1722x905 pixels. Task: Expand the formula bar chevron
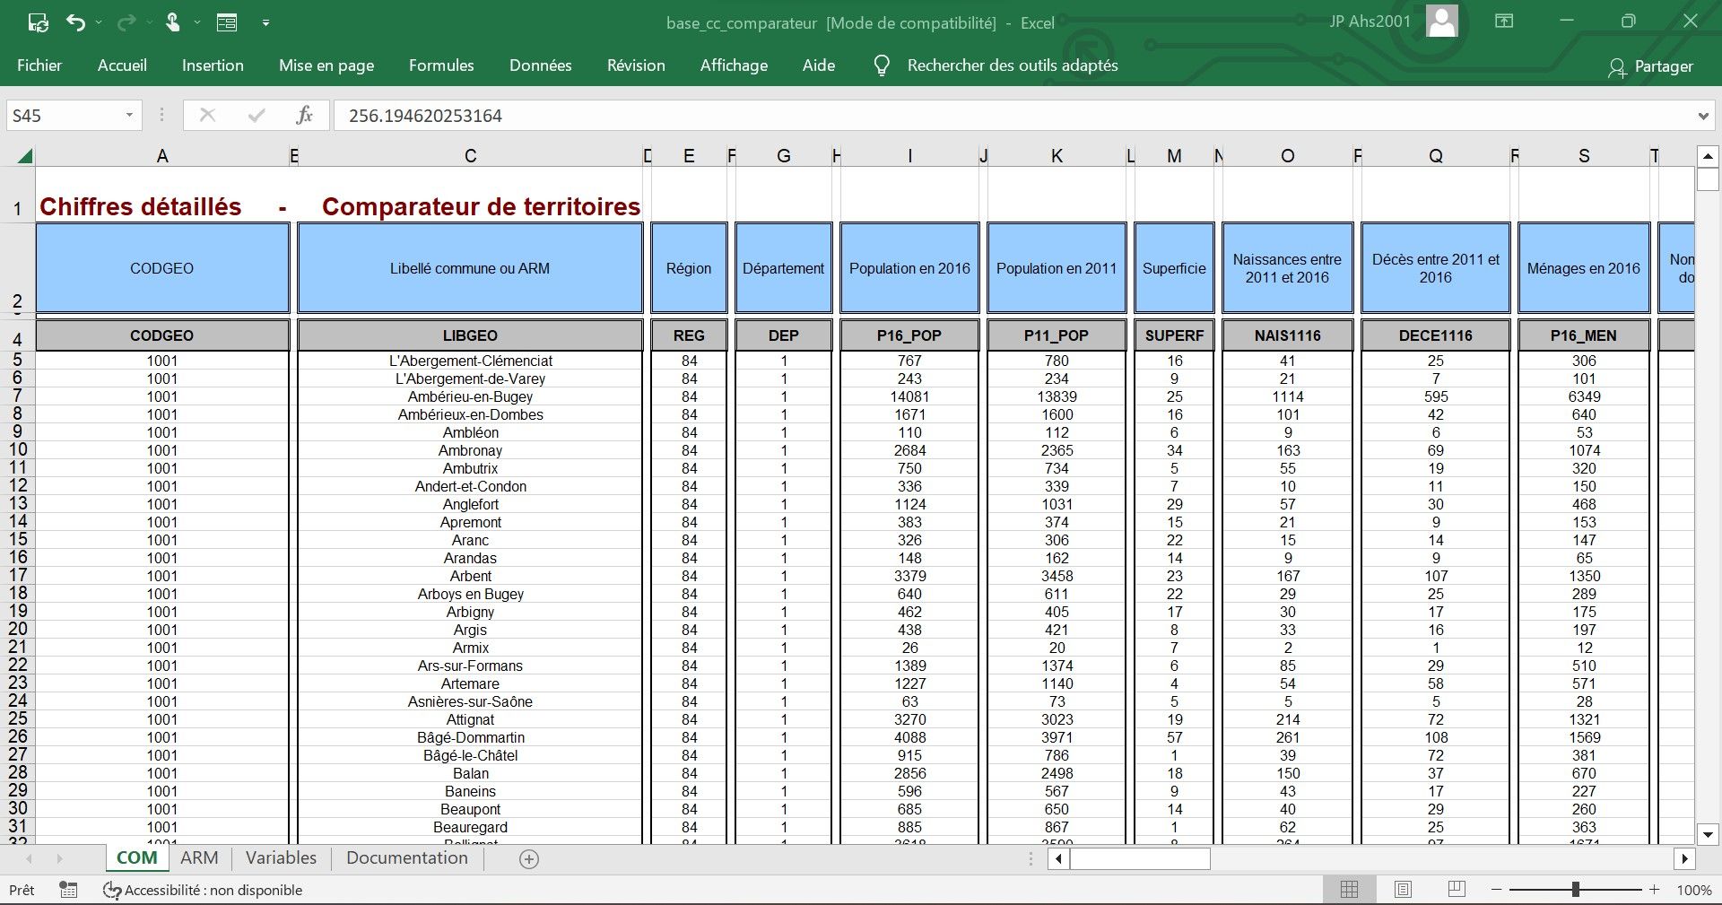coord(1703,116)
